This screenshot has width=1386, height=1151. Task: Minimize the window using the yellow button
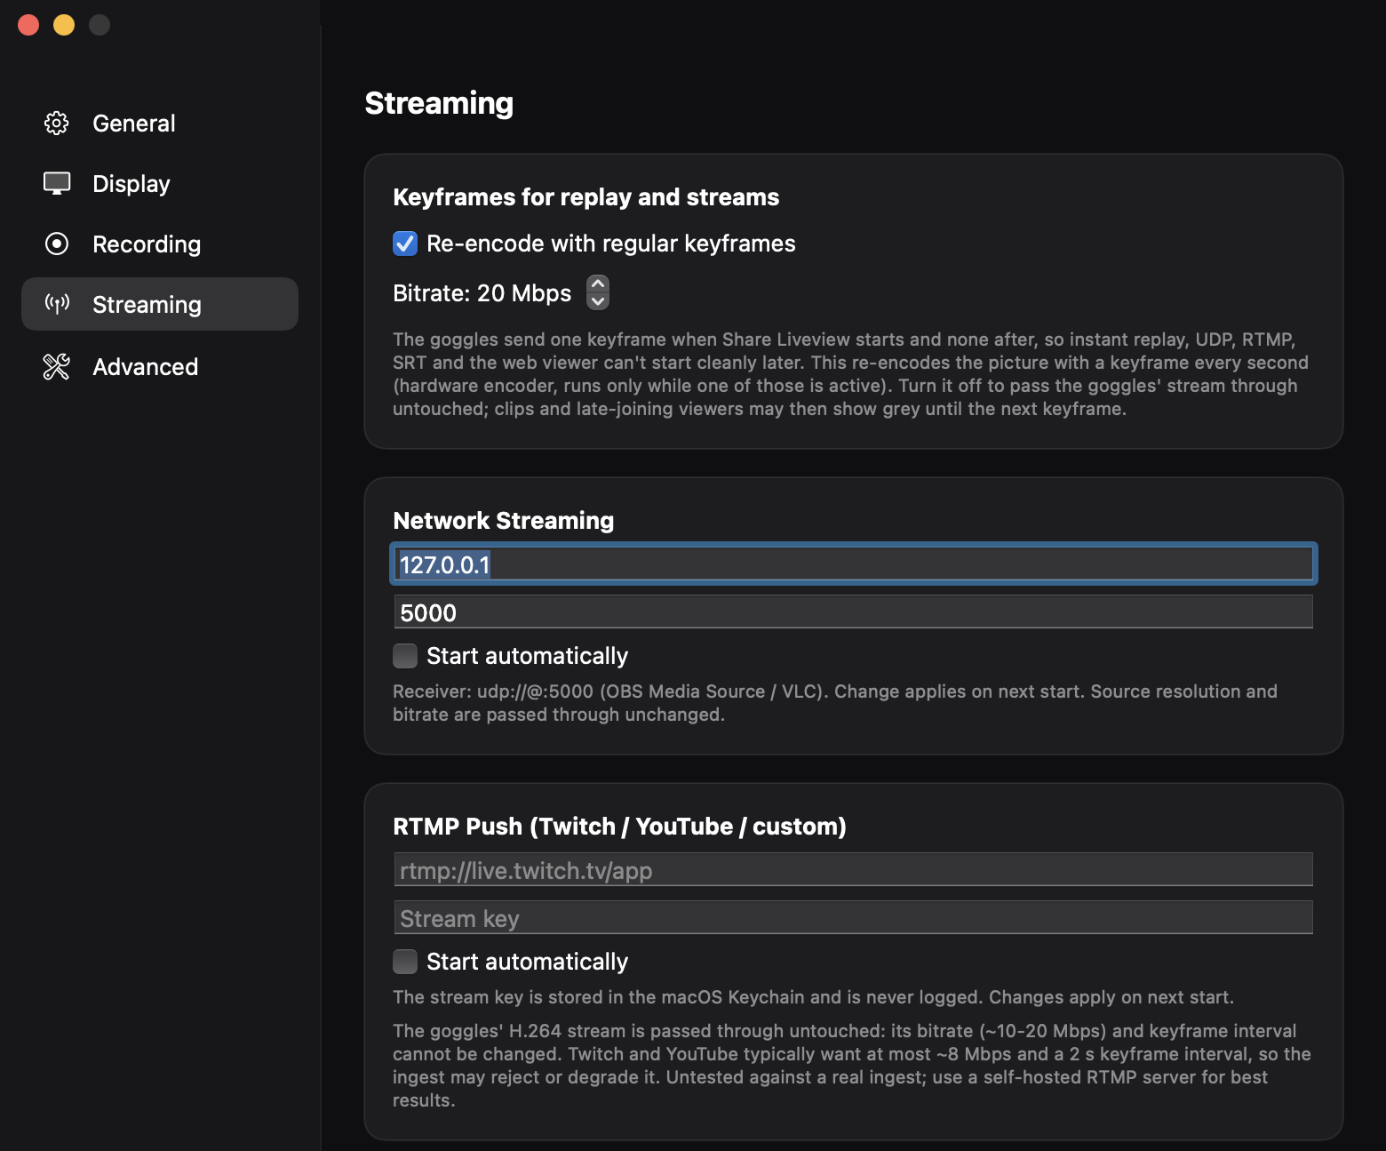pyautogui.click(x=64, y=25)
